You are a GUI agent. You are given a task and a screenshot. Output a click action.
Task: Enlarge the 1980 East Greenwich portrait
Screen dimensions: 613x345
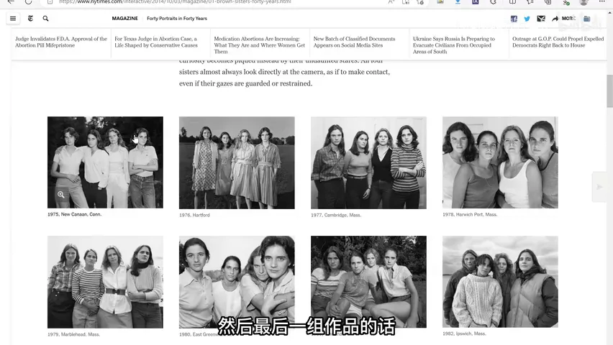237,282
